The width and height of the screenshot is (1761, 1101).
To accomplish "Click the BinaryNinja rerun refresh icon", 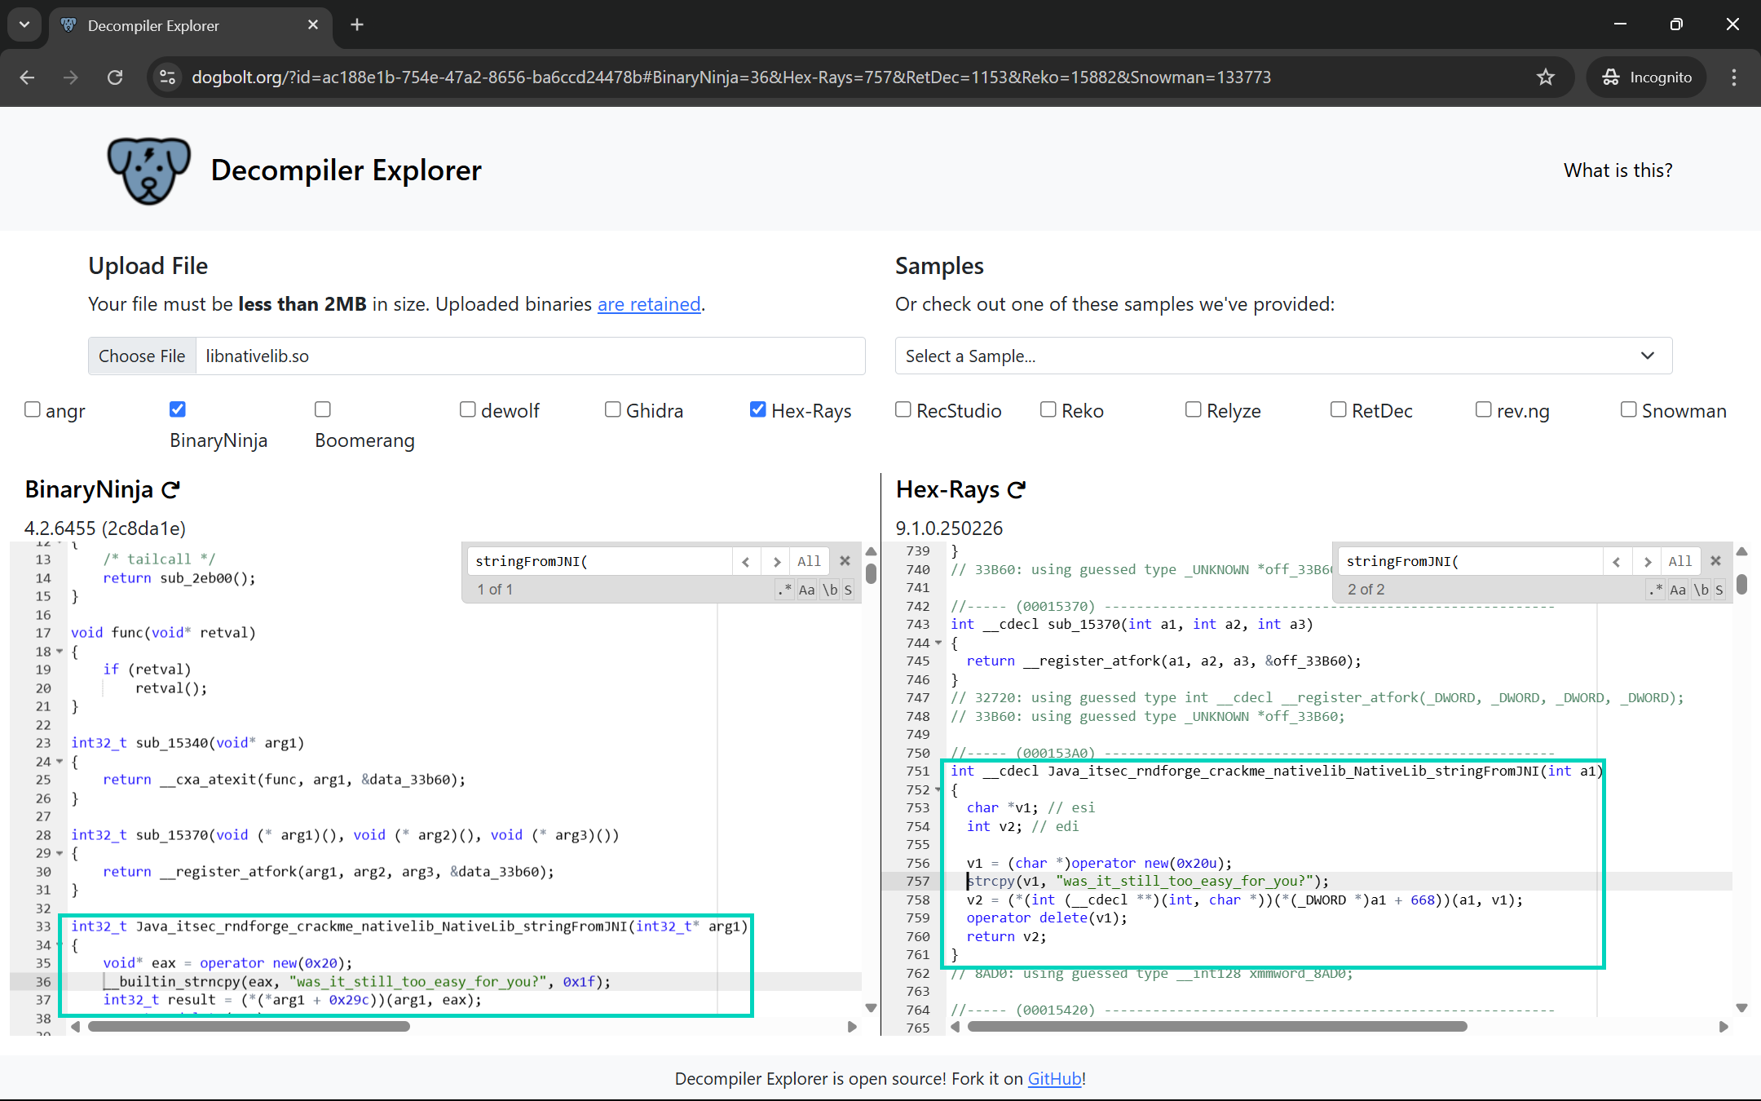I will [x=170, y=489].
